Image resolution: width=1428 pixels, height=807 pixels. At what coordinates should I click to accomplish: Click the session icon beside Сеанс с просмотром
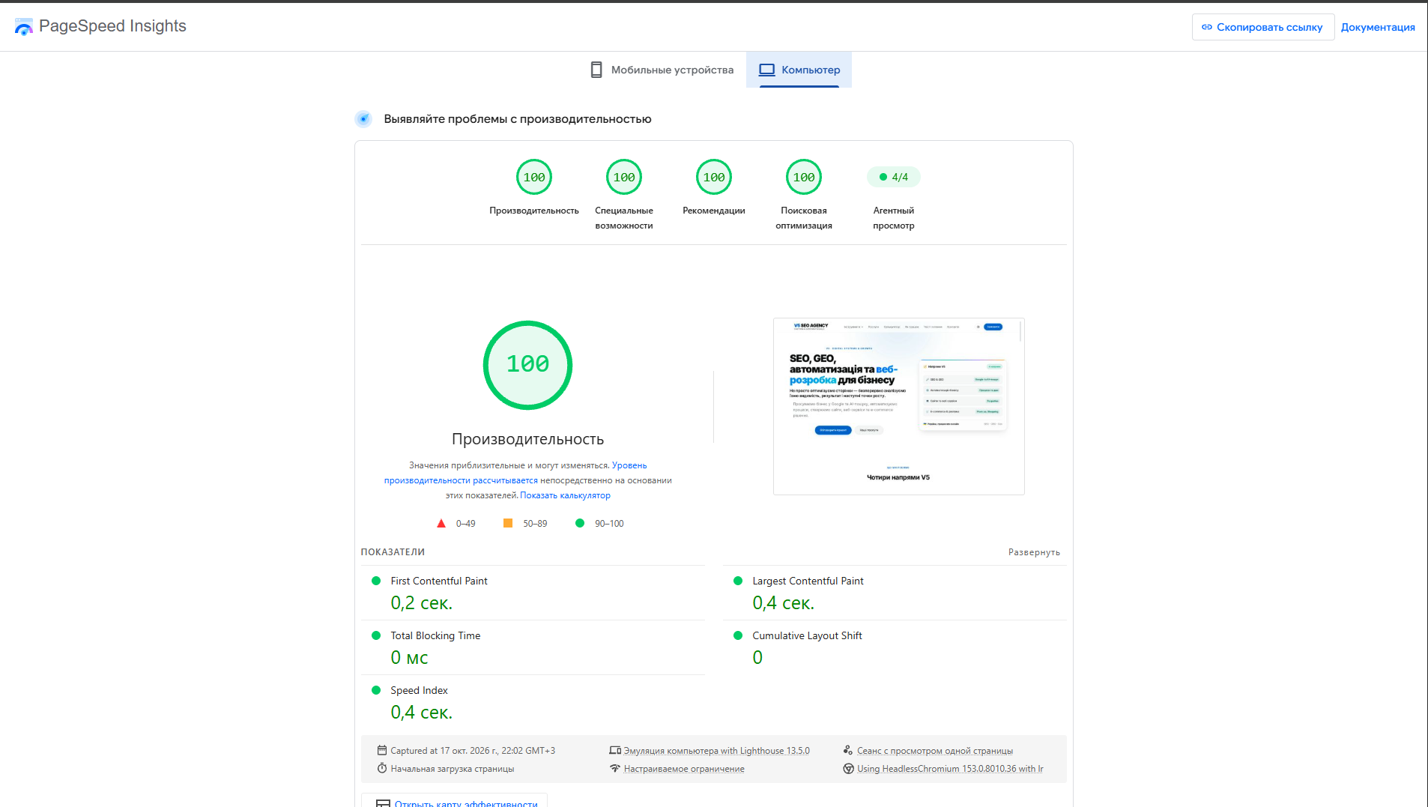[848, 750]
